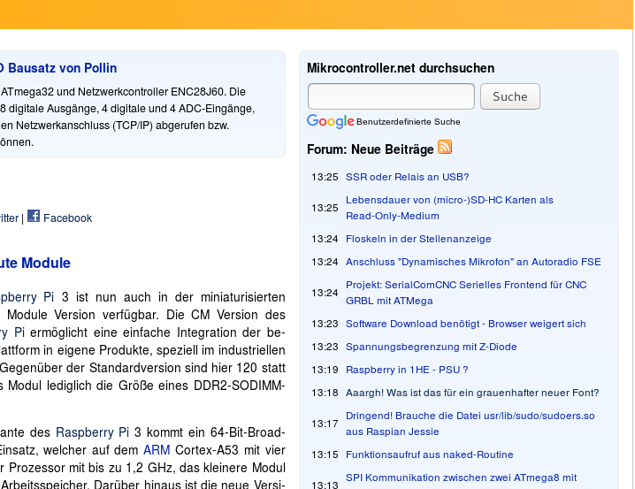635x489 pixels.
Task: Open post Raspberry in 1HE - PSU ?
Action: pyautogui.click(x=407, y=370)
